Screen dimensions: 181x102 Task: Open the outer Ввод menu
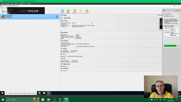pos(16,4)
